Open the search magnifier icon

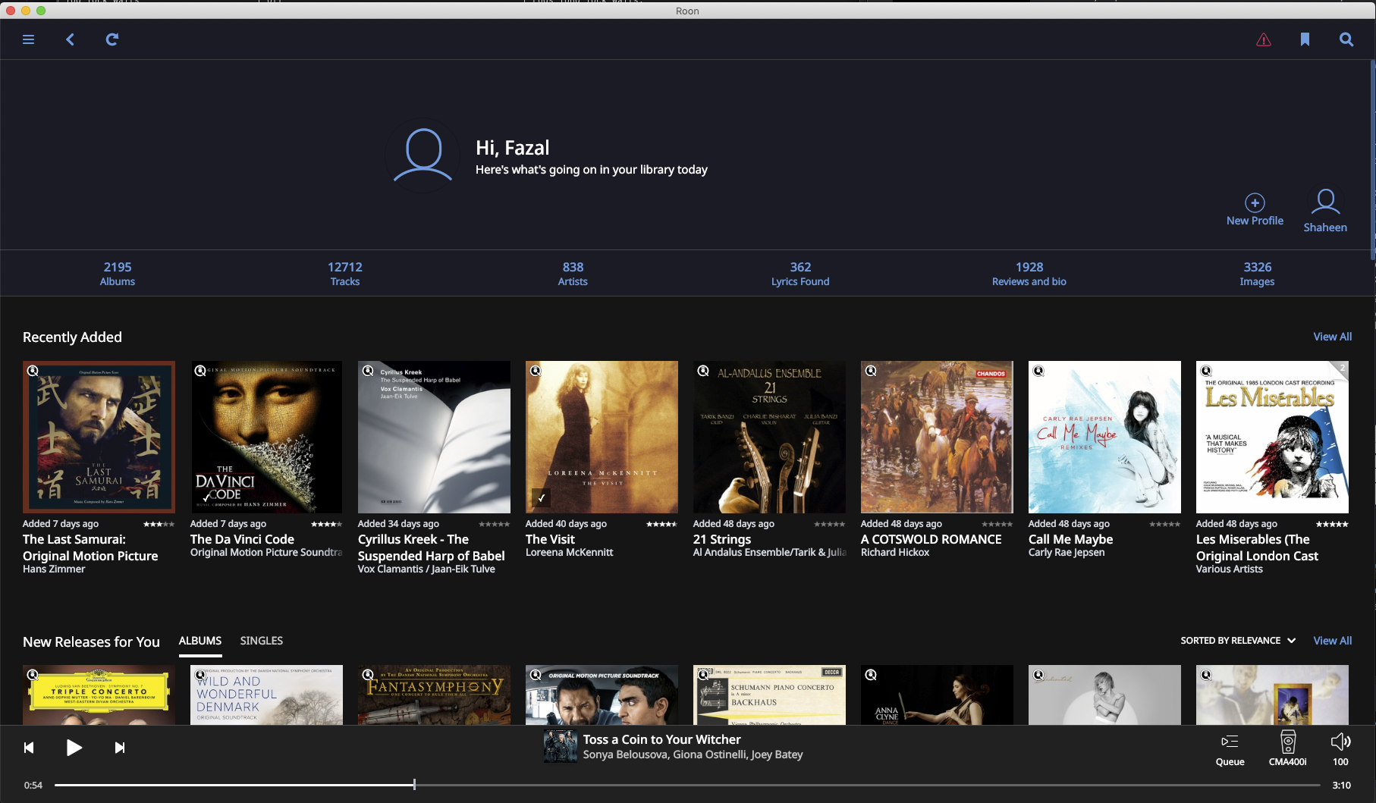(x=1346, y=39)
